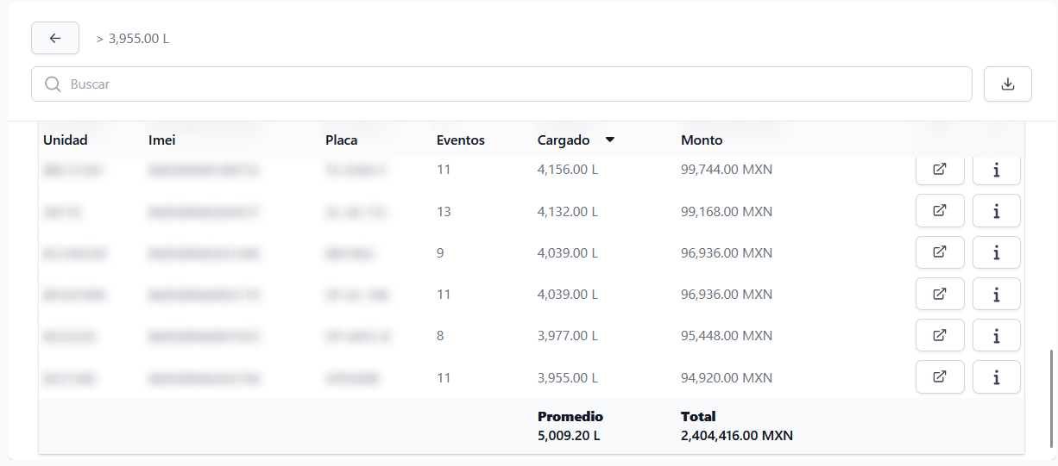Click the Placa column header
This screenshot has width=1058, height=466.
click(341, 140)
